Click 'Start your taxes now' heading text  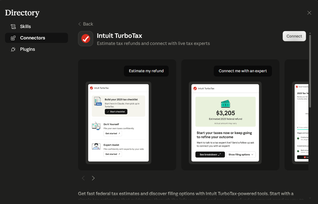tap(224, 135)
